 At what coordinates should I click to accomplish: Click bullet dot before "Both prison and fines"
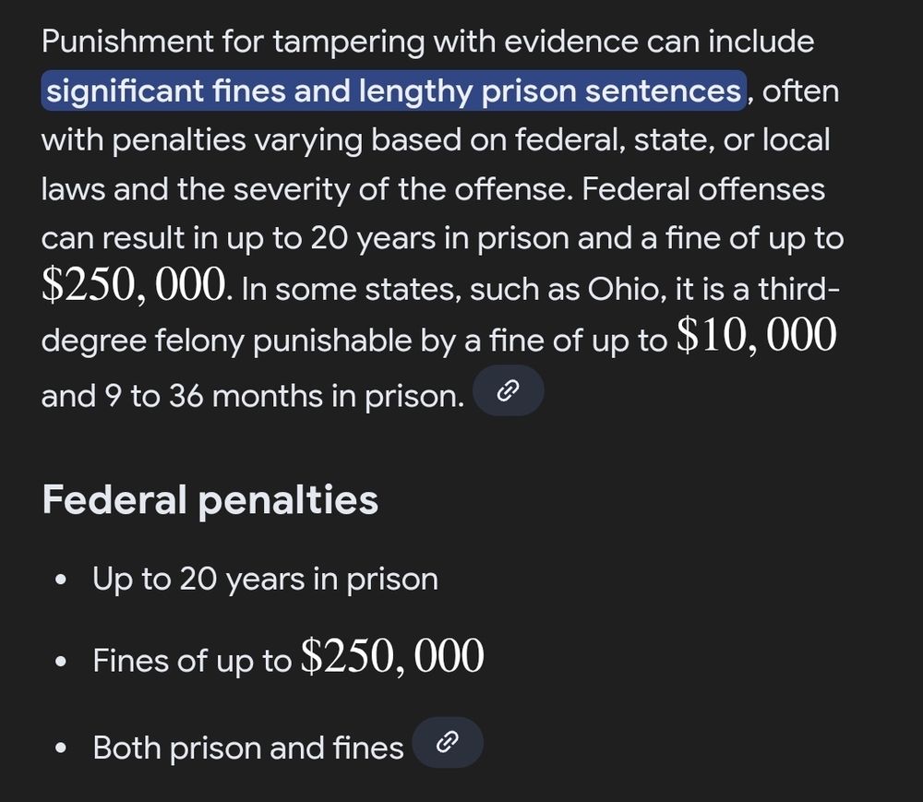pos(60,748)
